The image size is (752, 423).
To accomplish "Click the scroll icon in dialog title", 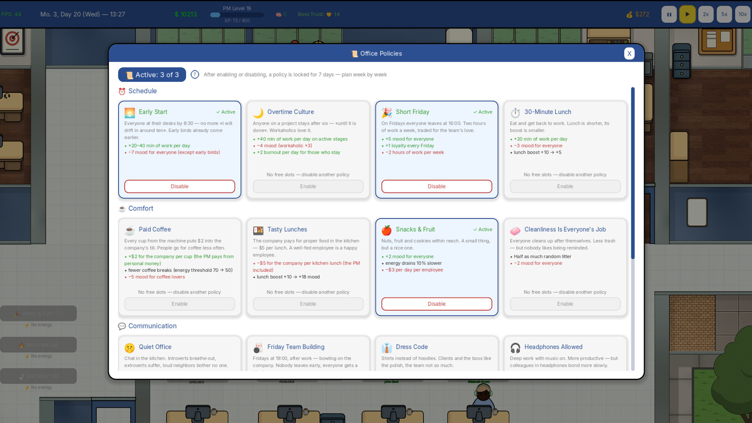I will (354, 54).
